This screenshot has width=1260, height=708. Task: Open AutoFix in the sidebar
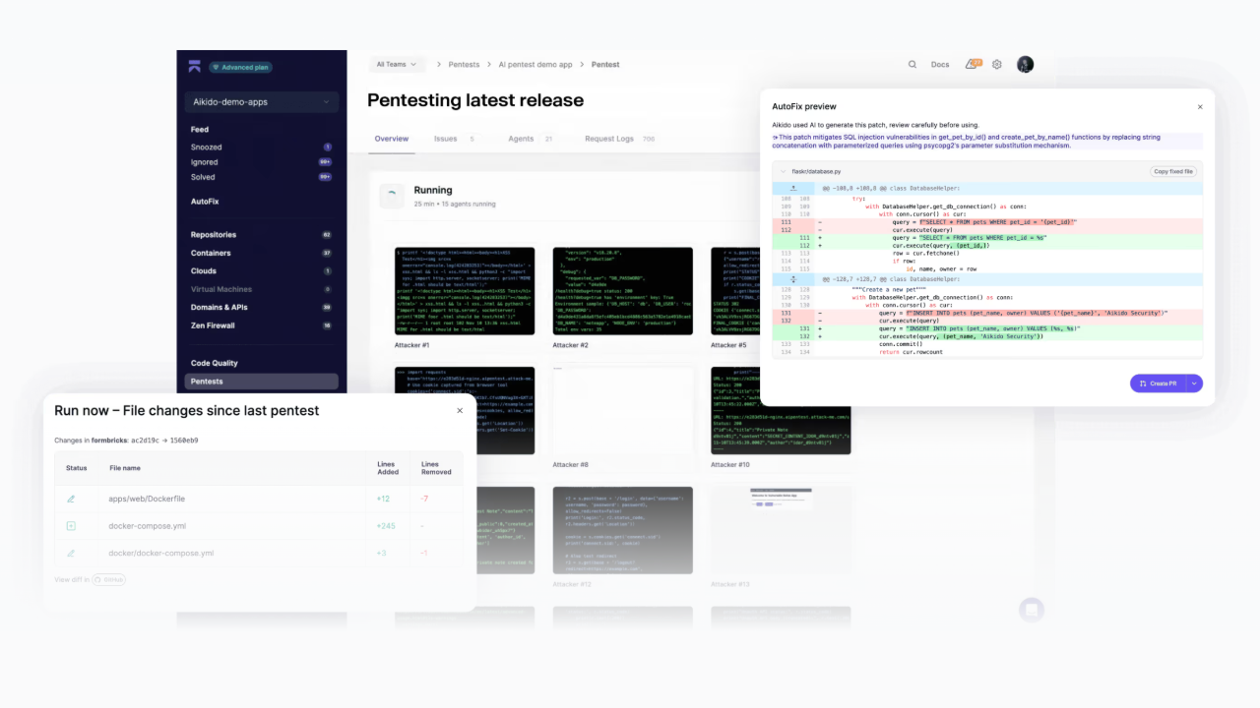[205, 202]
